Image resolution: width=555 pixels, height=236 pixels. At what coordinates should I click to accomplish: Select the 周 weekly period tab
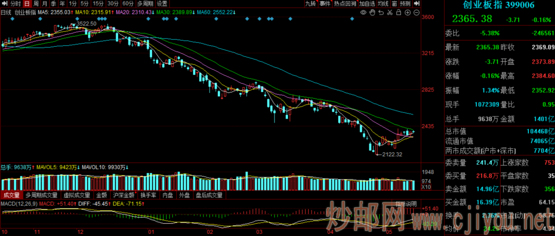point(36,4)
